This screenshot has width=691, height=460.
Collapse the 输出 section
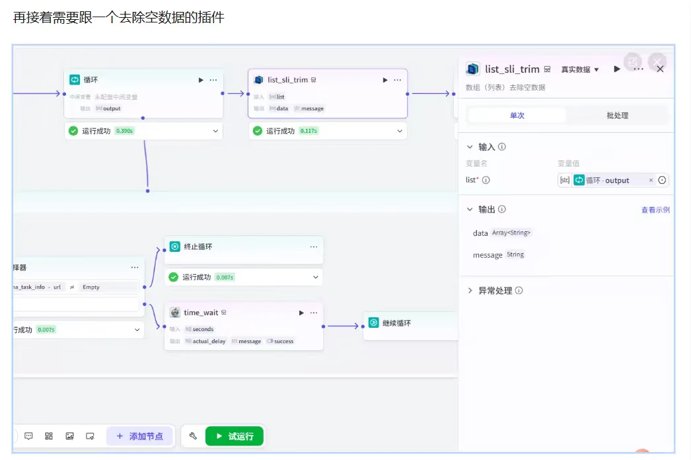[470, 210]
